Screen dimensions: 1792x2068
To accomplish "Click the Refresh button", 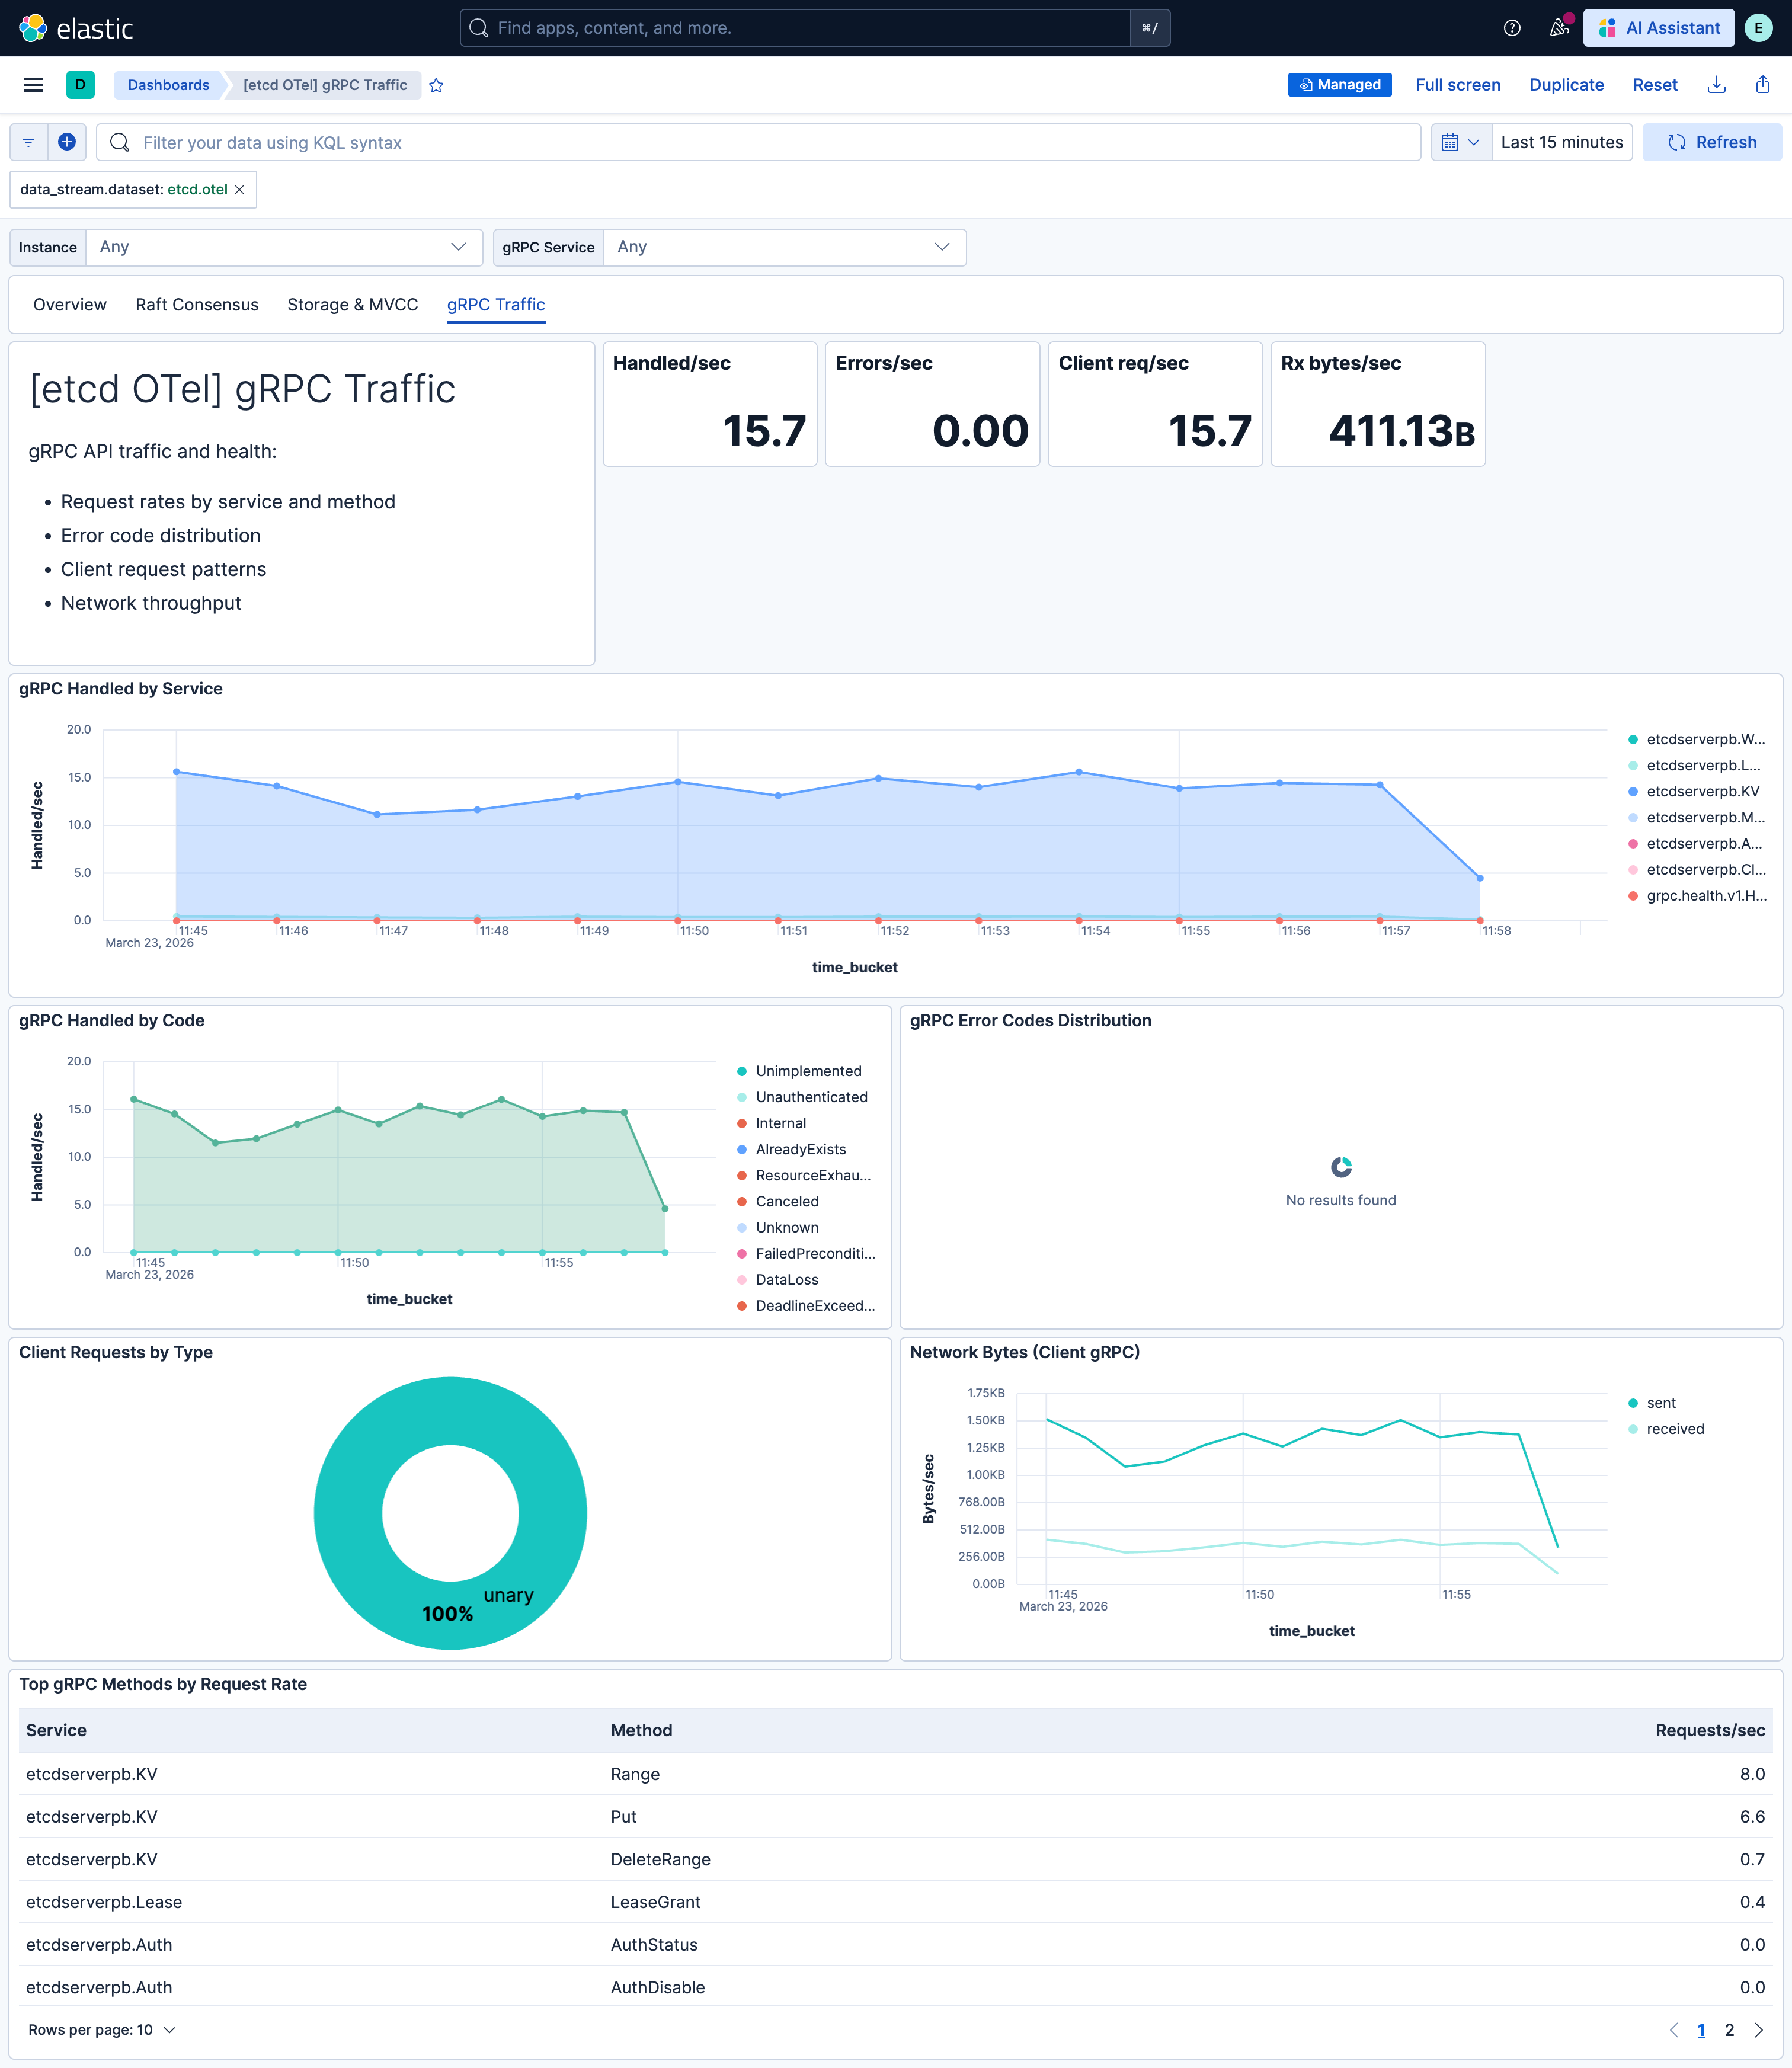I will pyautogui.click(x=1712, y=142).
